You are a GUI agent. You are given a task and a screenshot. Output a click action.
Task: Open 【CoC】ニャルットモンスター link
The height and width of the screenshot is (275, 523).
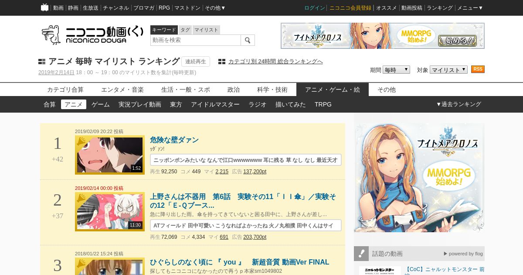click(x=444, y=270)
